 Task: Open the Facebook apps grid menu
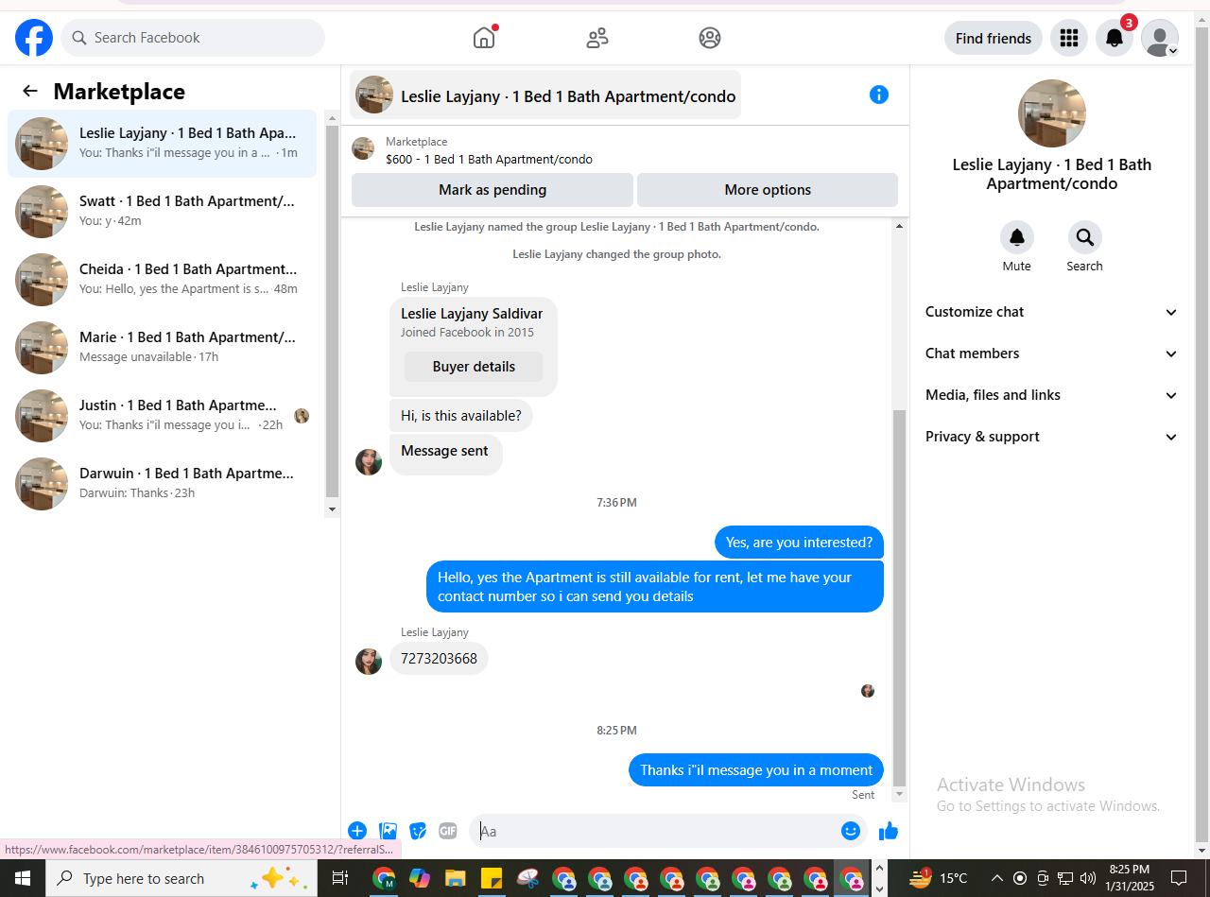point(1069,38)
